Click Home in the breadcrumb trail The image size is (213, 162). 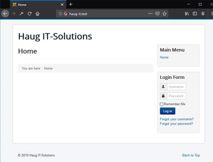[48, 68]
